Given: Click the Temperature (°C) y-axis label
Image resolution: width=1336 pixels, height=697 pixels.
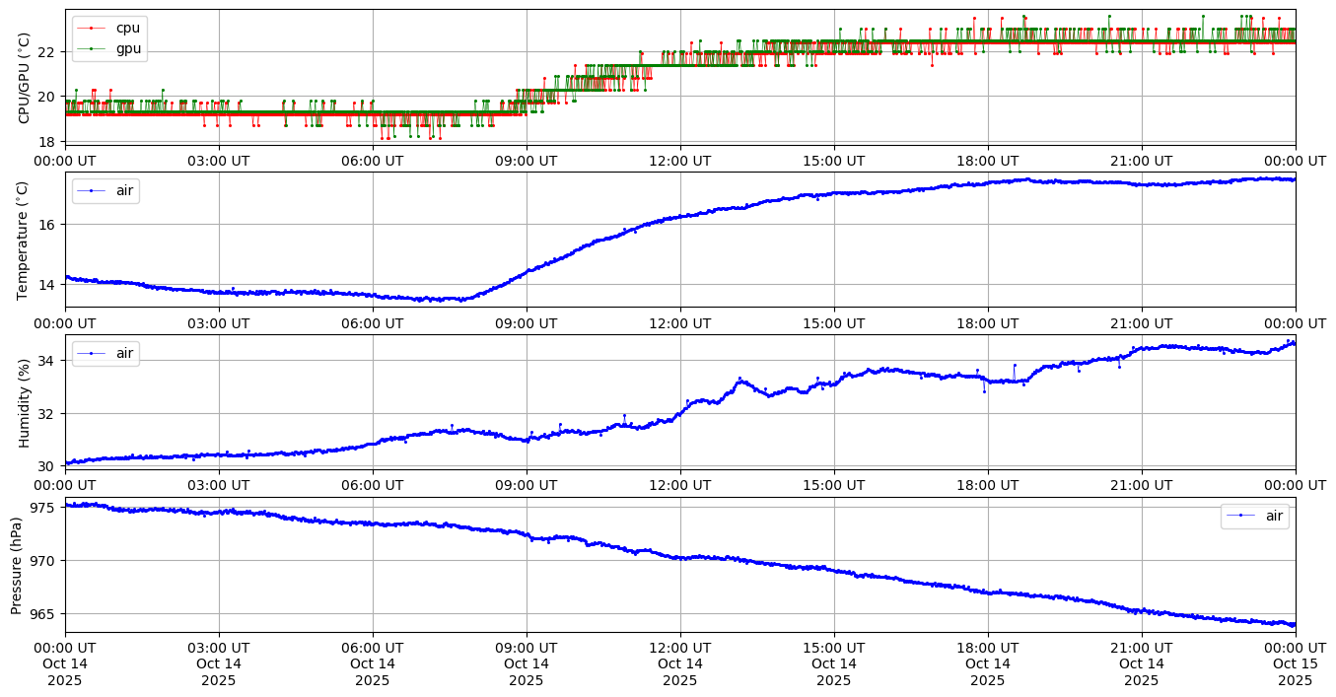Looking at the screenshot, I should (x=25, y=239).
